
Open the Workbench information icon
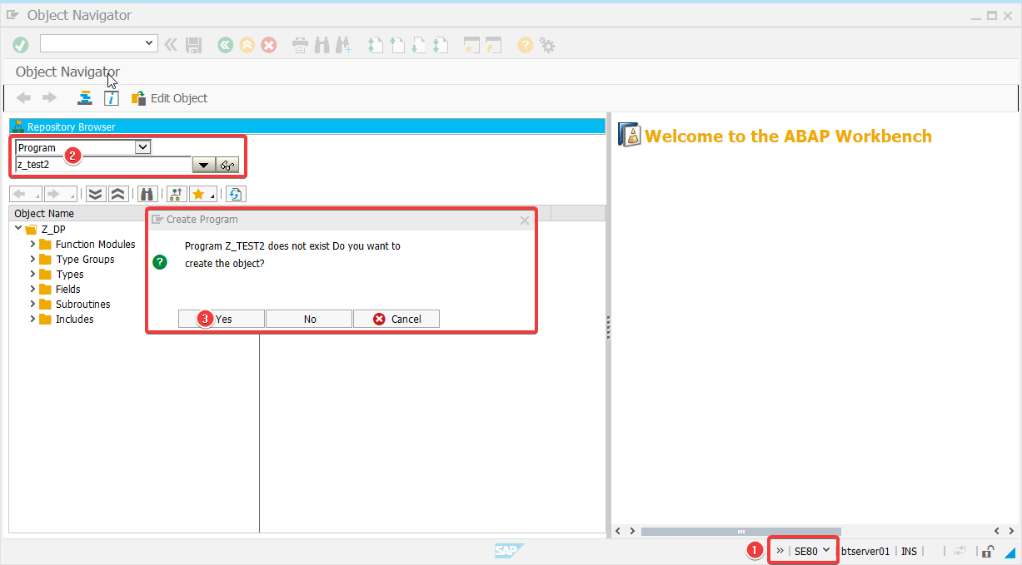pos(111,97)
